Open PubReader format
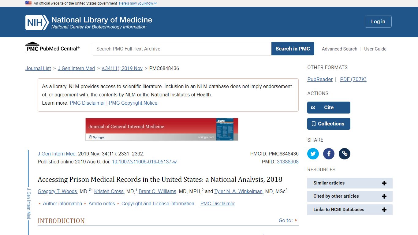This screenshot has height=235, width=418. click(x=320, y=79)
